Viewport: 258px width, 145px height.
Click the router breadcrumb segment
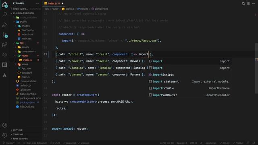(x=55, y=9)
